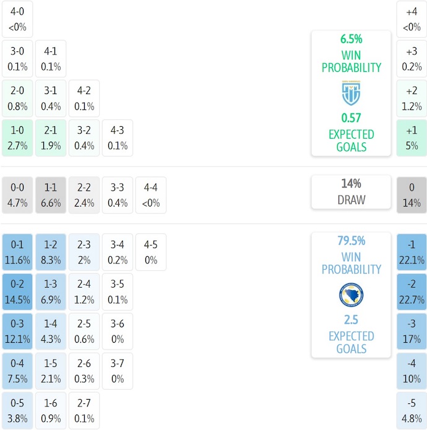Screen dimensions: 427x430
Task: Select the 4-4 draw score cell
Action: coord(151,195)
